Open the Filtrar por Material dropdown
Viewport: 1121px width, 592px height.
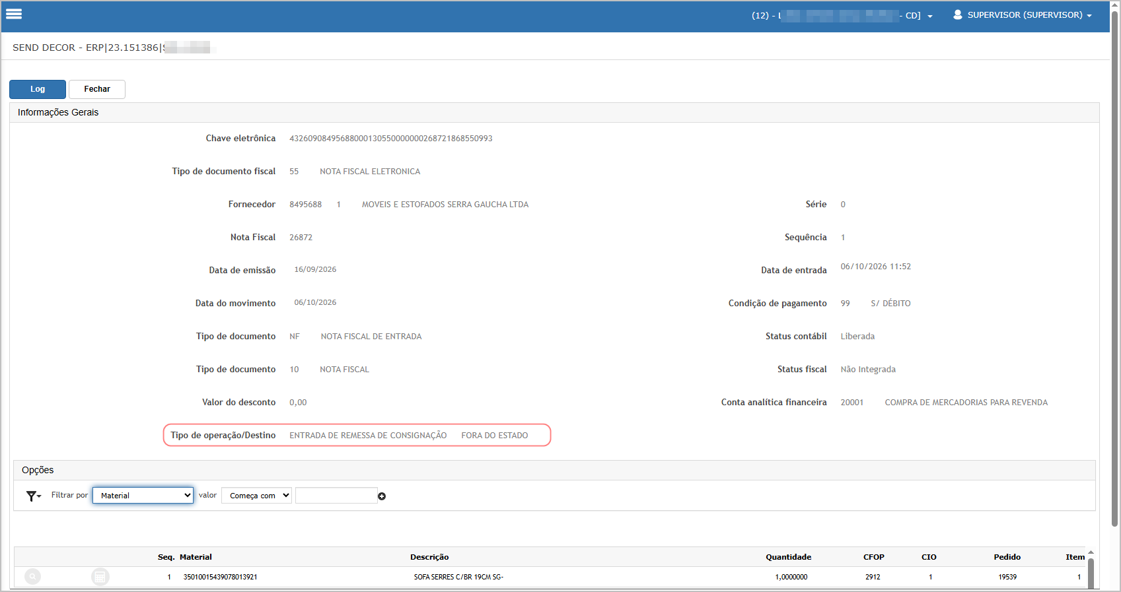click(x=143, y=495)
